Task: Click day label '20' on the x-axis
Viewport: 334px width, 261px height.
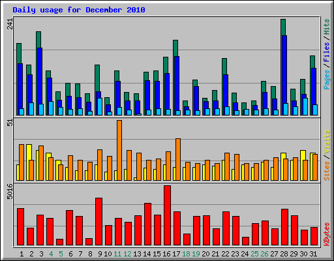Action: click(x=205, y=254)
